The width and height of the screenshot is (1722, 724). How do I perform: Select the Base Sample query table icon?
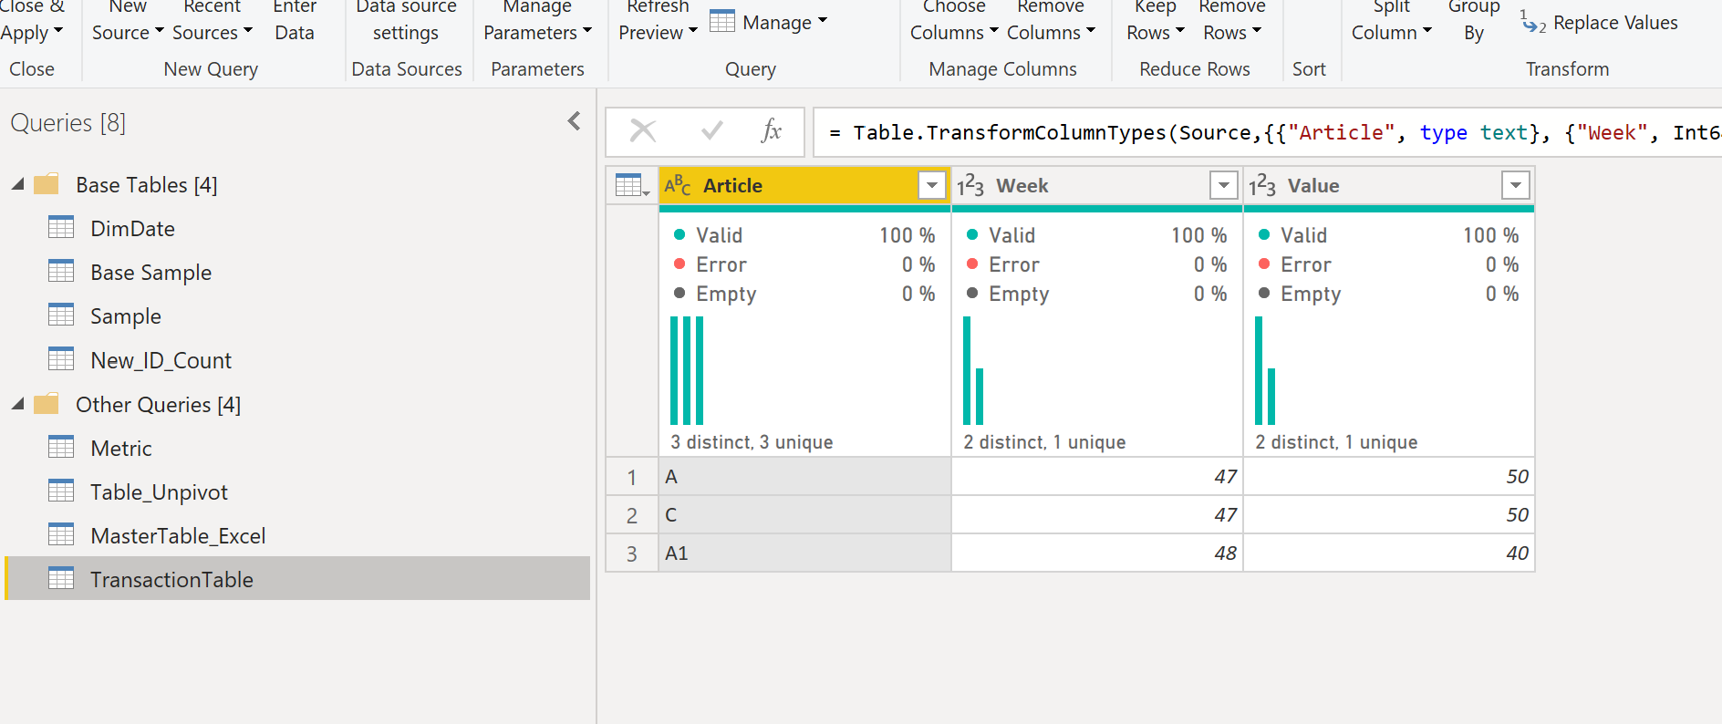pos(61,272)
